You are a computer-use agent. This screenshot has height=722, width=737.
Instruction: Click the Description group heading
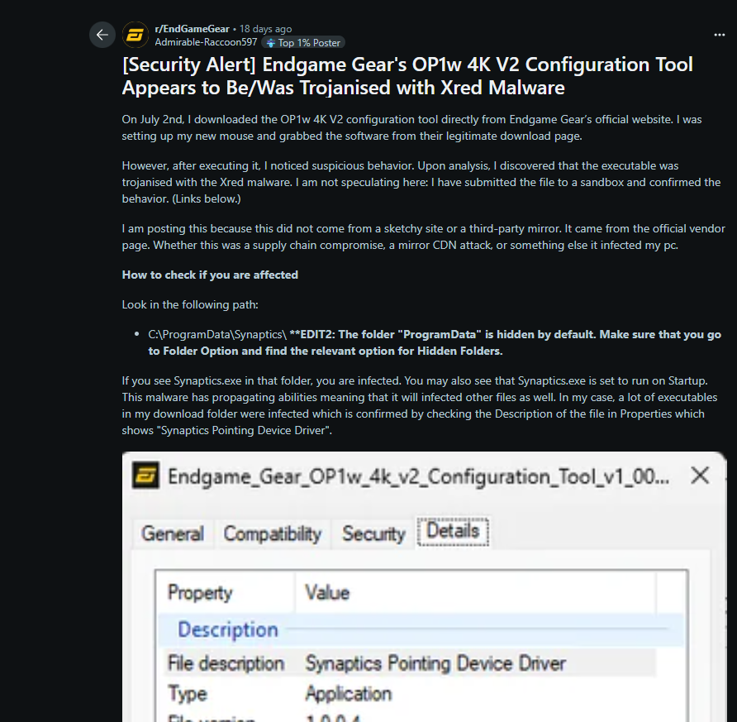click(228, 629)
